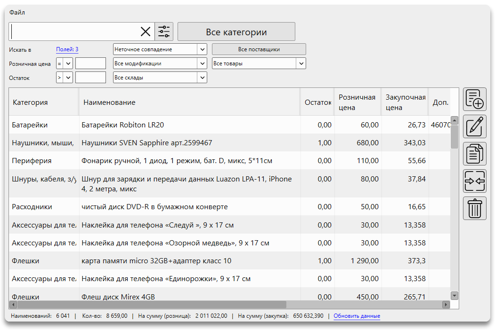Add a new product with the plus document icon
The width and height of the screenshot is (495, 330).
pos(474,99)
